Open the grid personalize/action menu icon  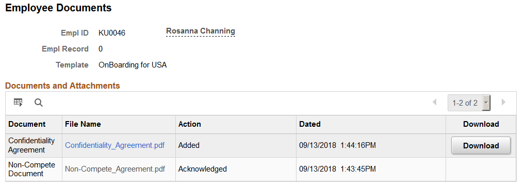18,103
